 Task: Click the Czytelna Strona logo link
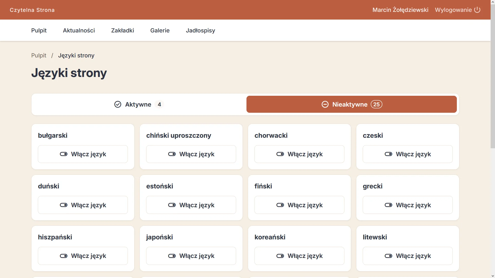(32, 10)
